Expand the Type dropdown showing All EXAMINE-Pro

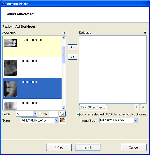pos(56,120)
